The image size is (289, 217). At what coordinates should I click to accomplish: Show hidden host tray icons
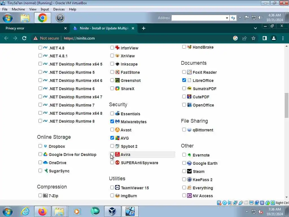coord(247,212)
